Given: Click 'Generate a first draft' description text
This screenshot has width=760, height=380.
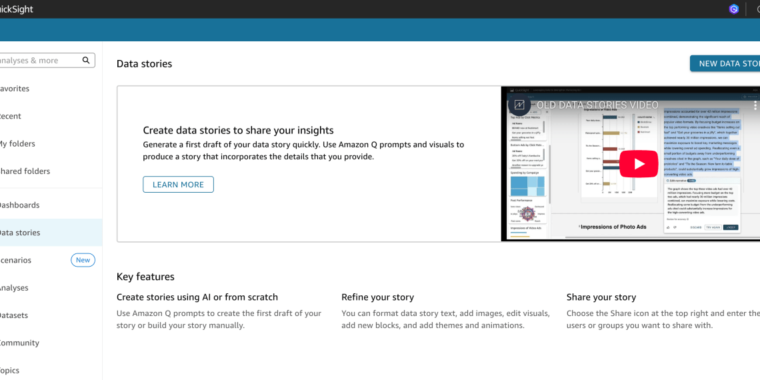Looking at the screenshot, I should pyautogui.click(x=303, y=151).
